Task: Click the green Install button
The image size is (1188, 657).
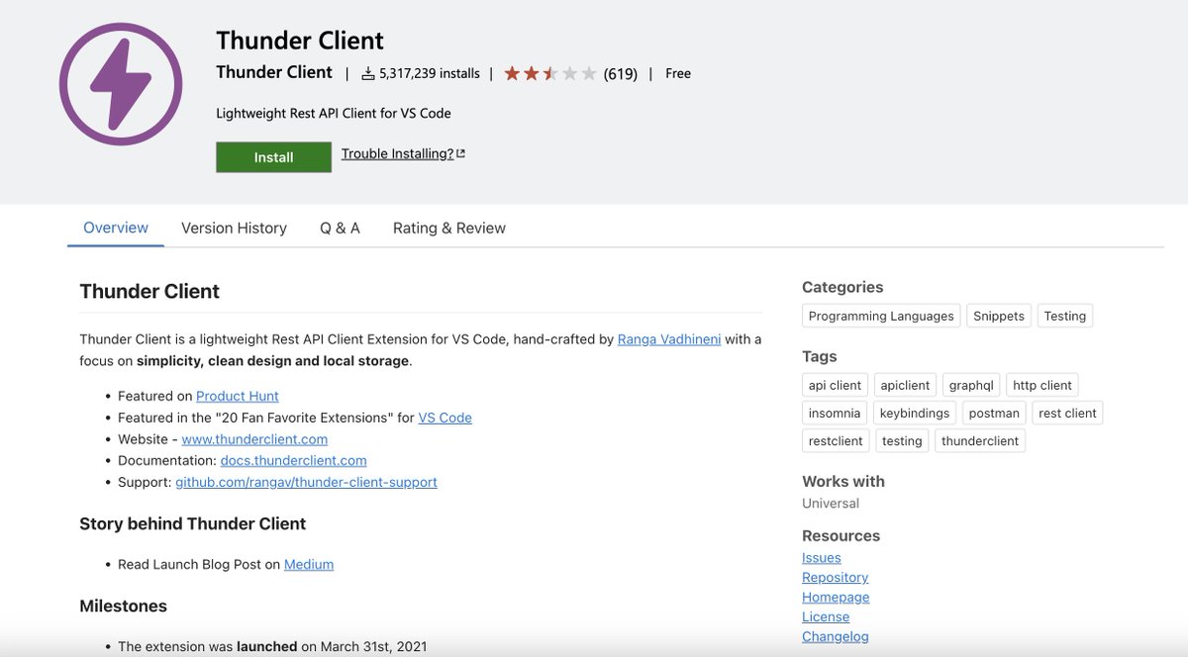Action: pos(273,157)
